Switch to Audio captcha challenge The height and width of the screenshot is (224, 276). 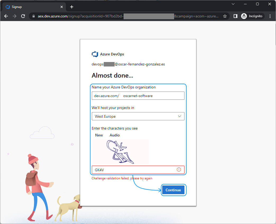click(x=115, y=135)
